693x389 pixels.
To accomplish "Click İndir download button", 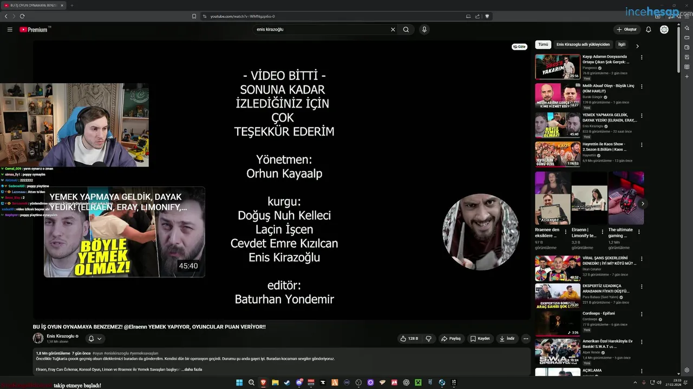I will [x=507, y=339].
